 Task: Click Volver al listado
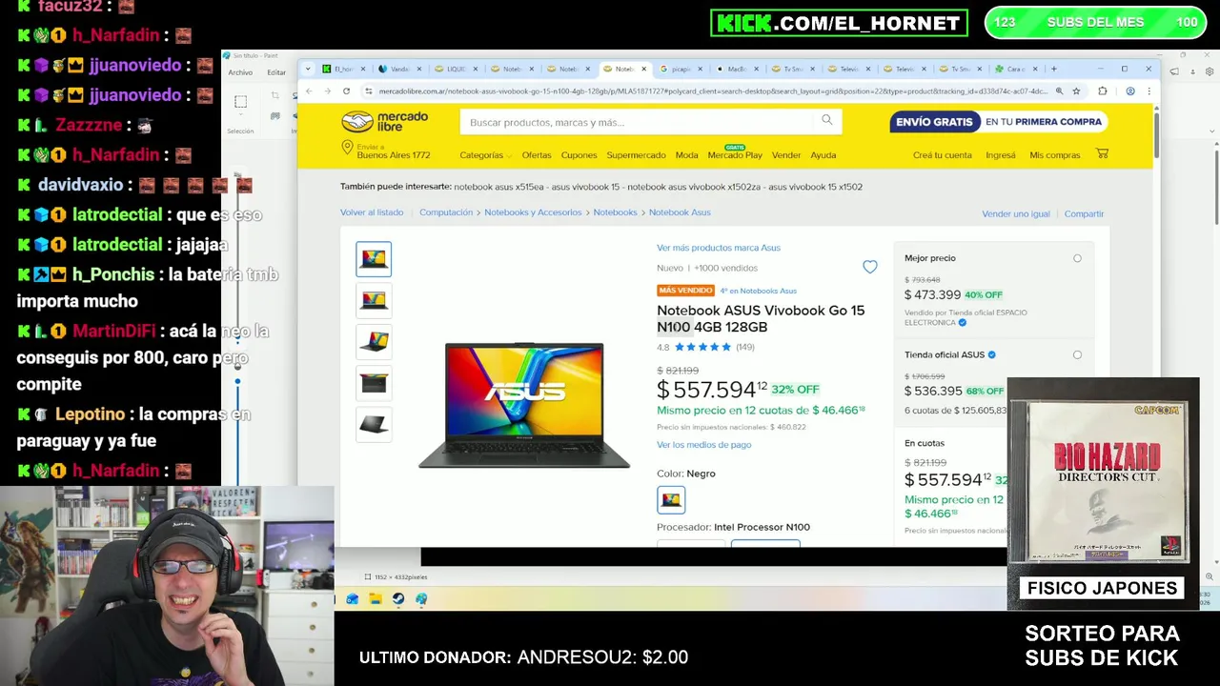click(372, 212)
